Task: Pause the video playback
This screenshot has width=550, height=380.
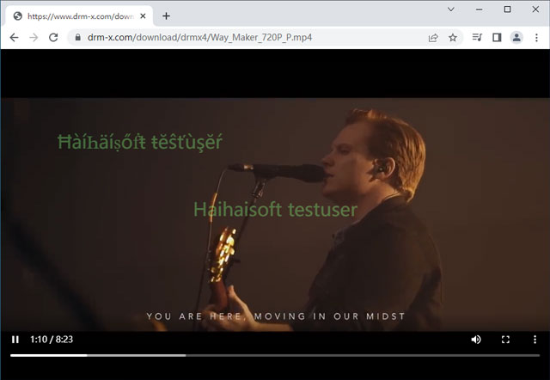Action: click(x=15, y=340)
